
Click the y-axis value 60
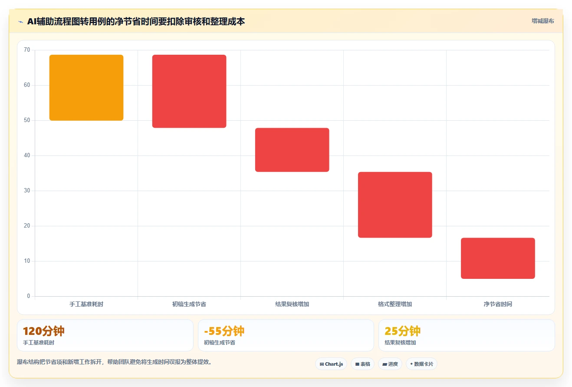(x=27, y=85)
